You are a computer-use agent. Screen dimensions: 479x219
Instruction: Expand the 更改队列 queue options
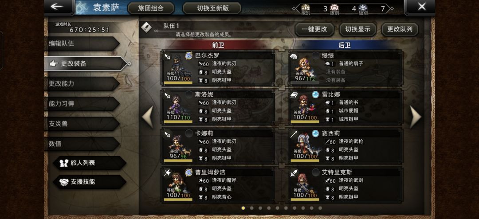point(400,29)
